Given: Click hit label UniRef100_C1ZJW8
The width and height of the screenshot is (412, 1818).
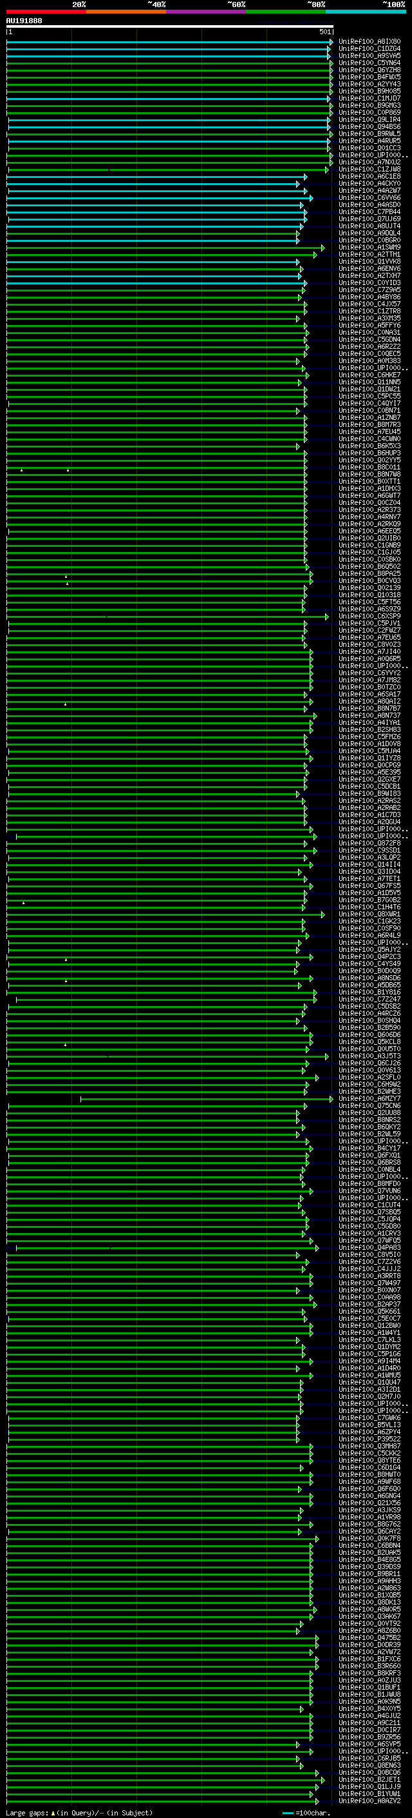Looking at the screenshot, I should (370, 170).
